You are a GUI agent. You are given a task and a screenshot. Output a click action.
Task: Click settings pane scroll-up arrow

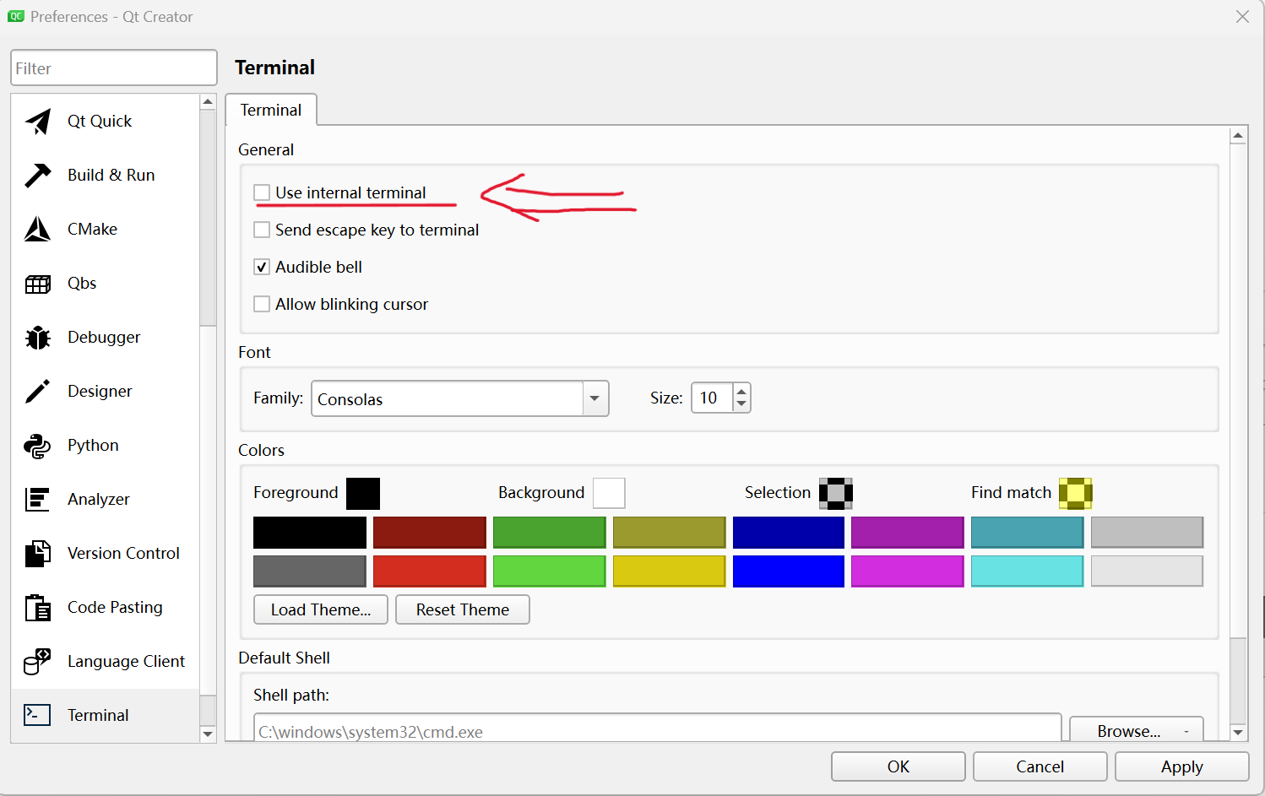(1238, 135)
